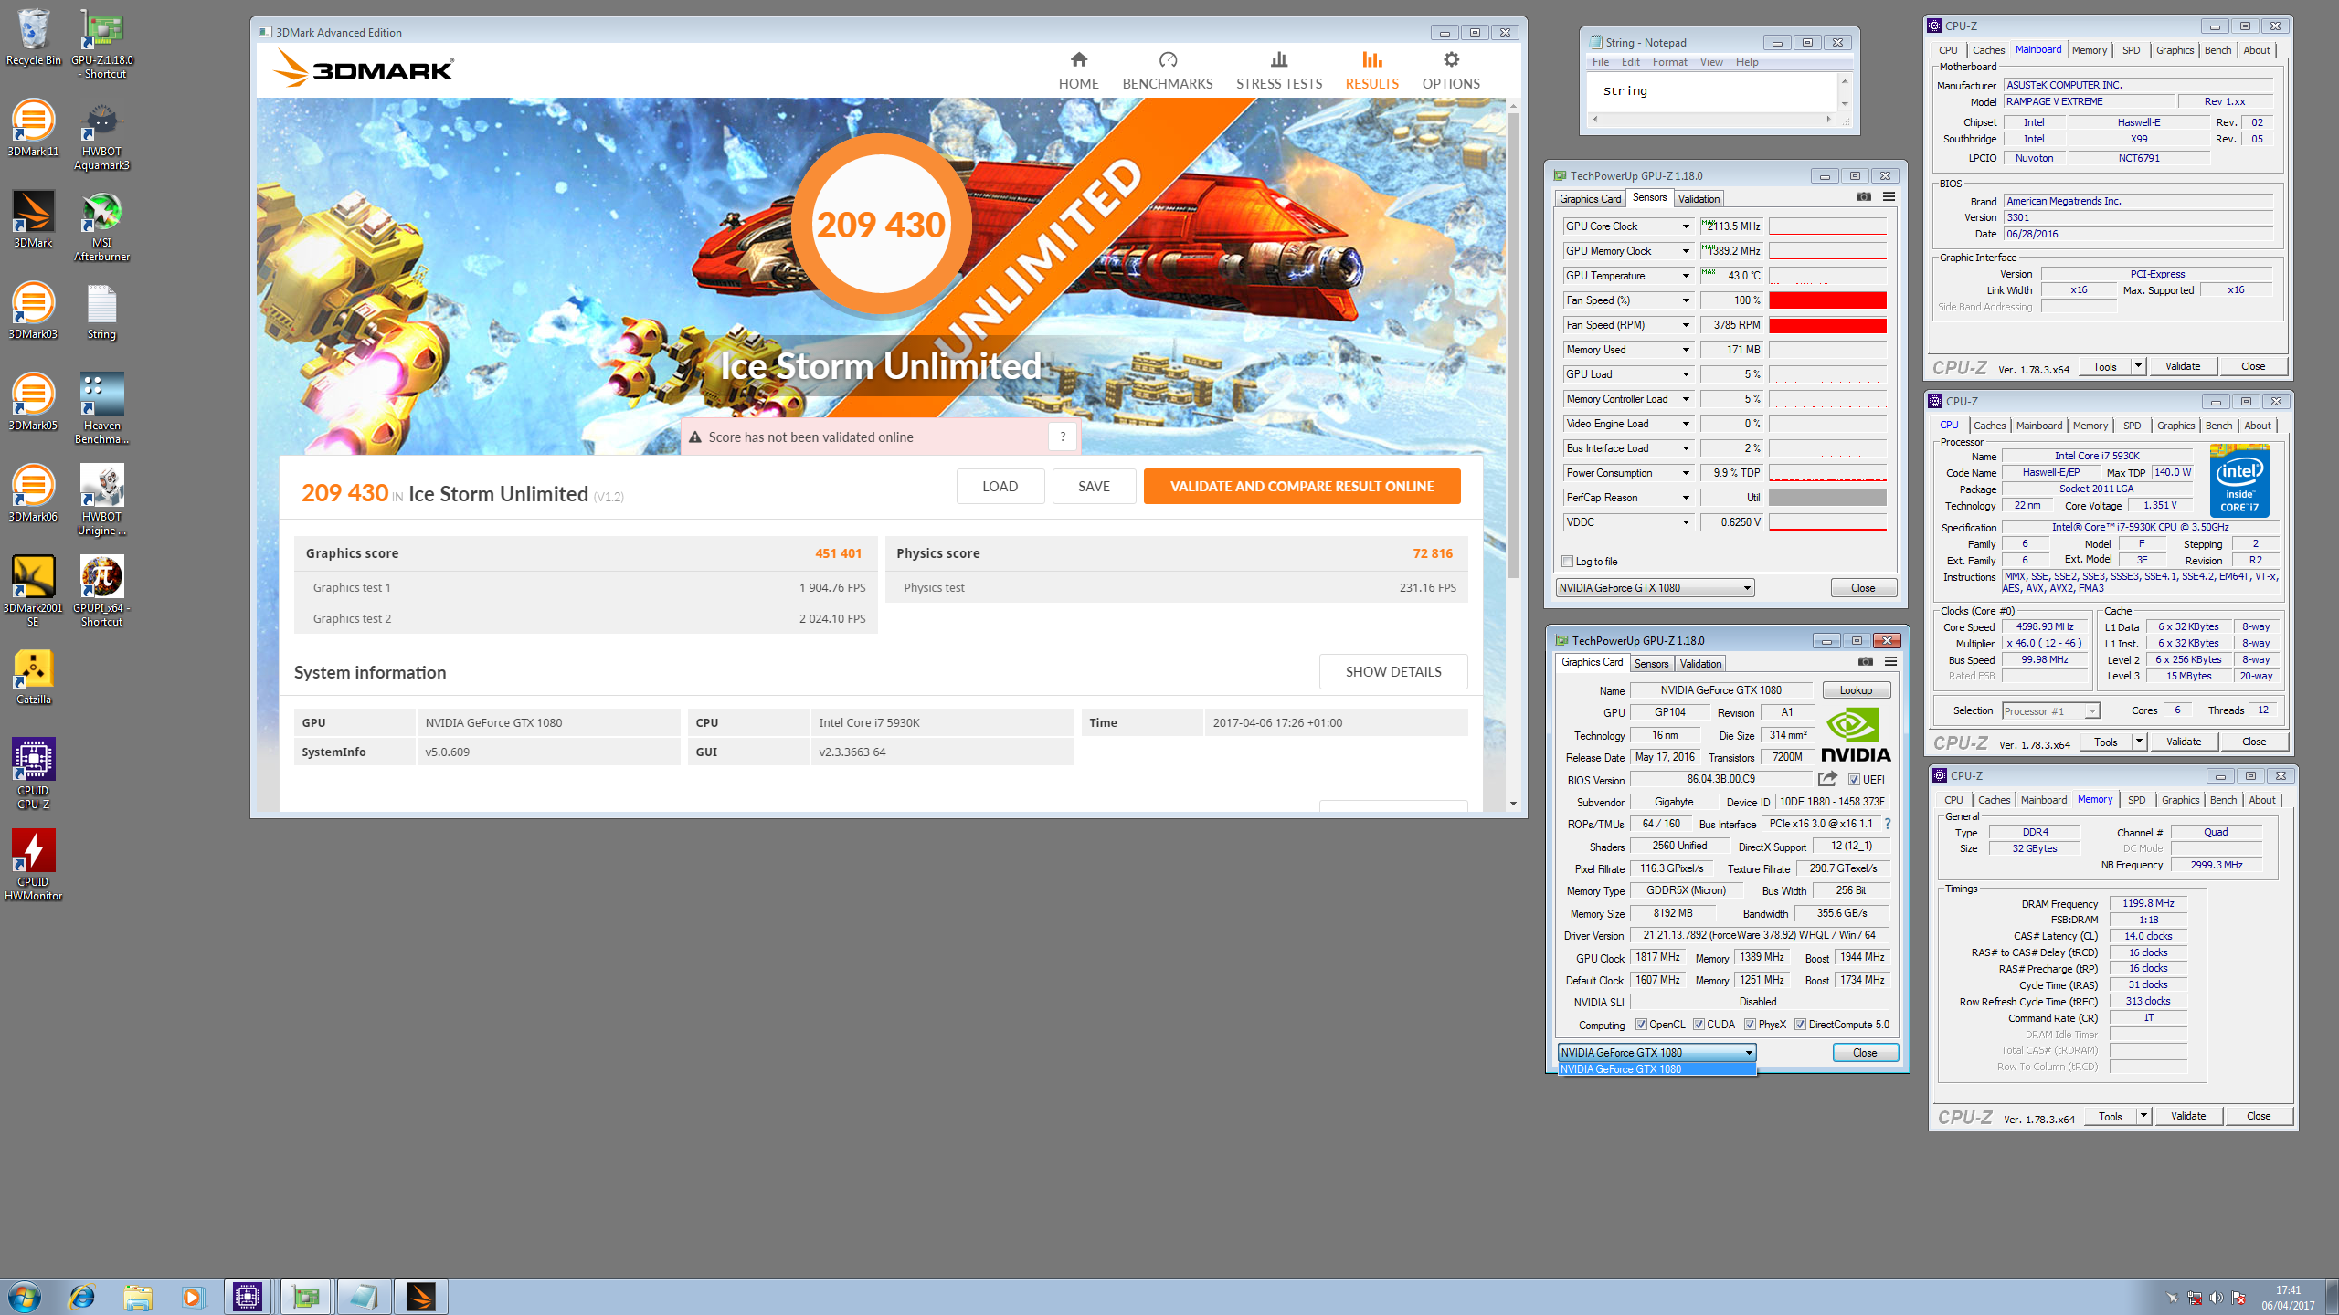
Task: Open STRESS TESTS section in 3DMark
Action: click(1278, 71)
